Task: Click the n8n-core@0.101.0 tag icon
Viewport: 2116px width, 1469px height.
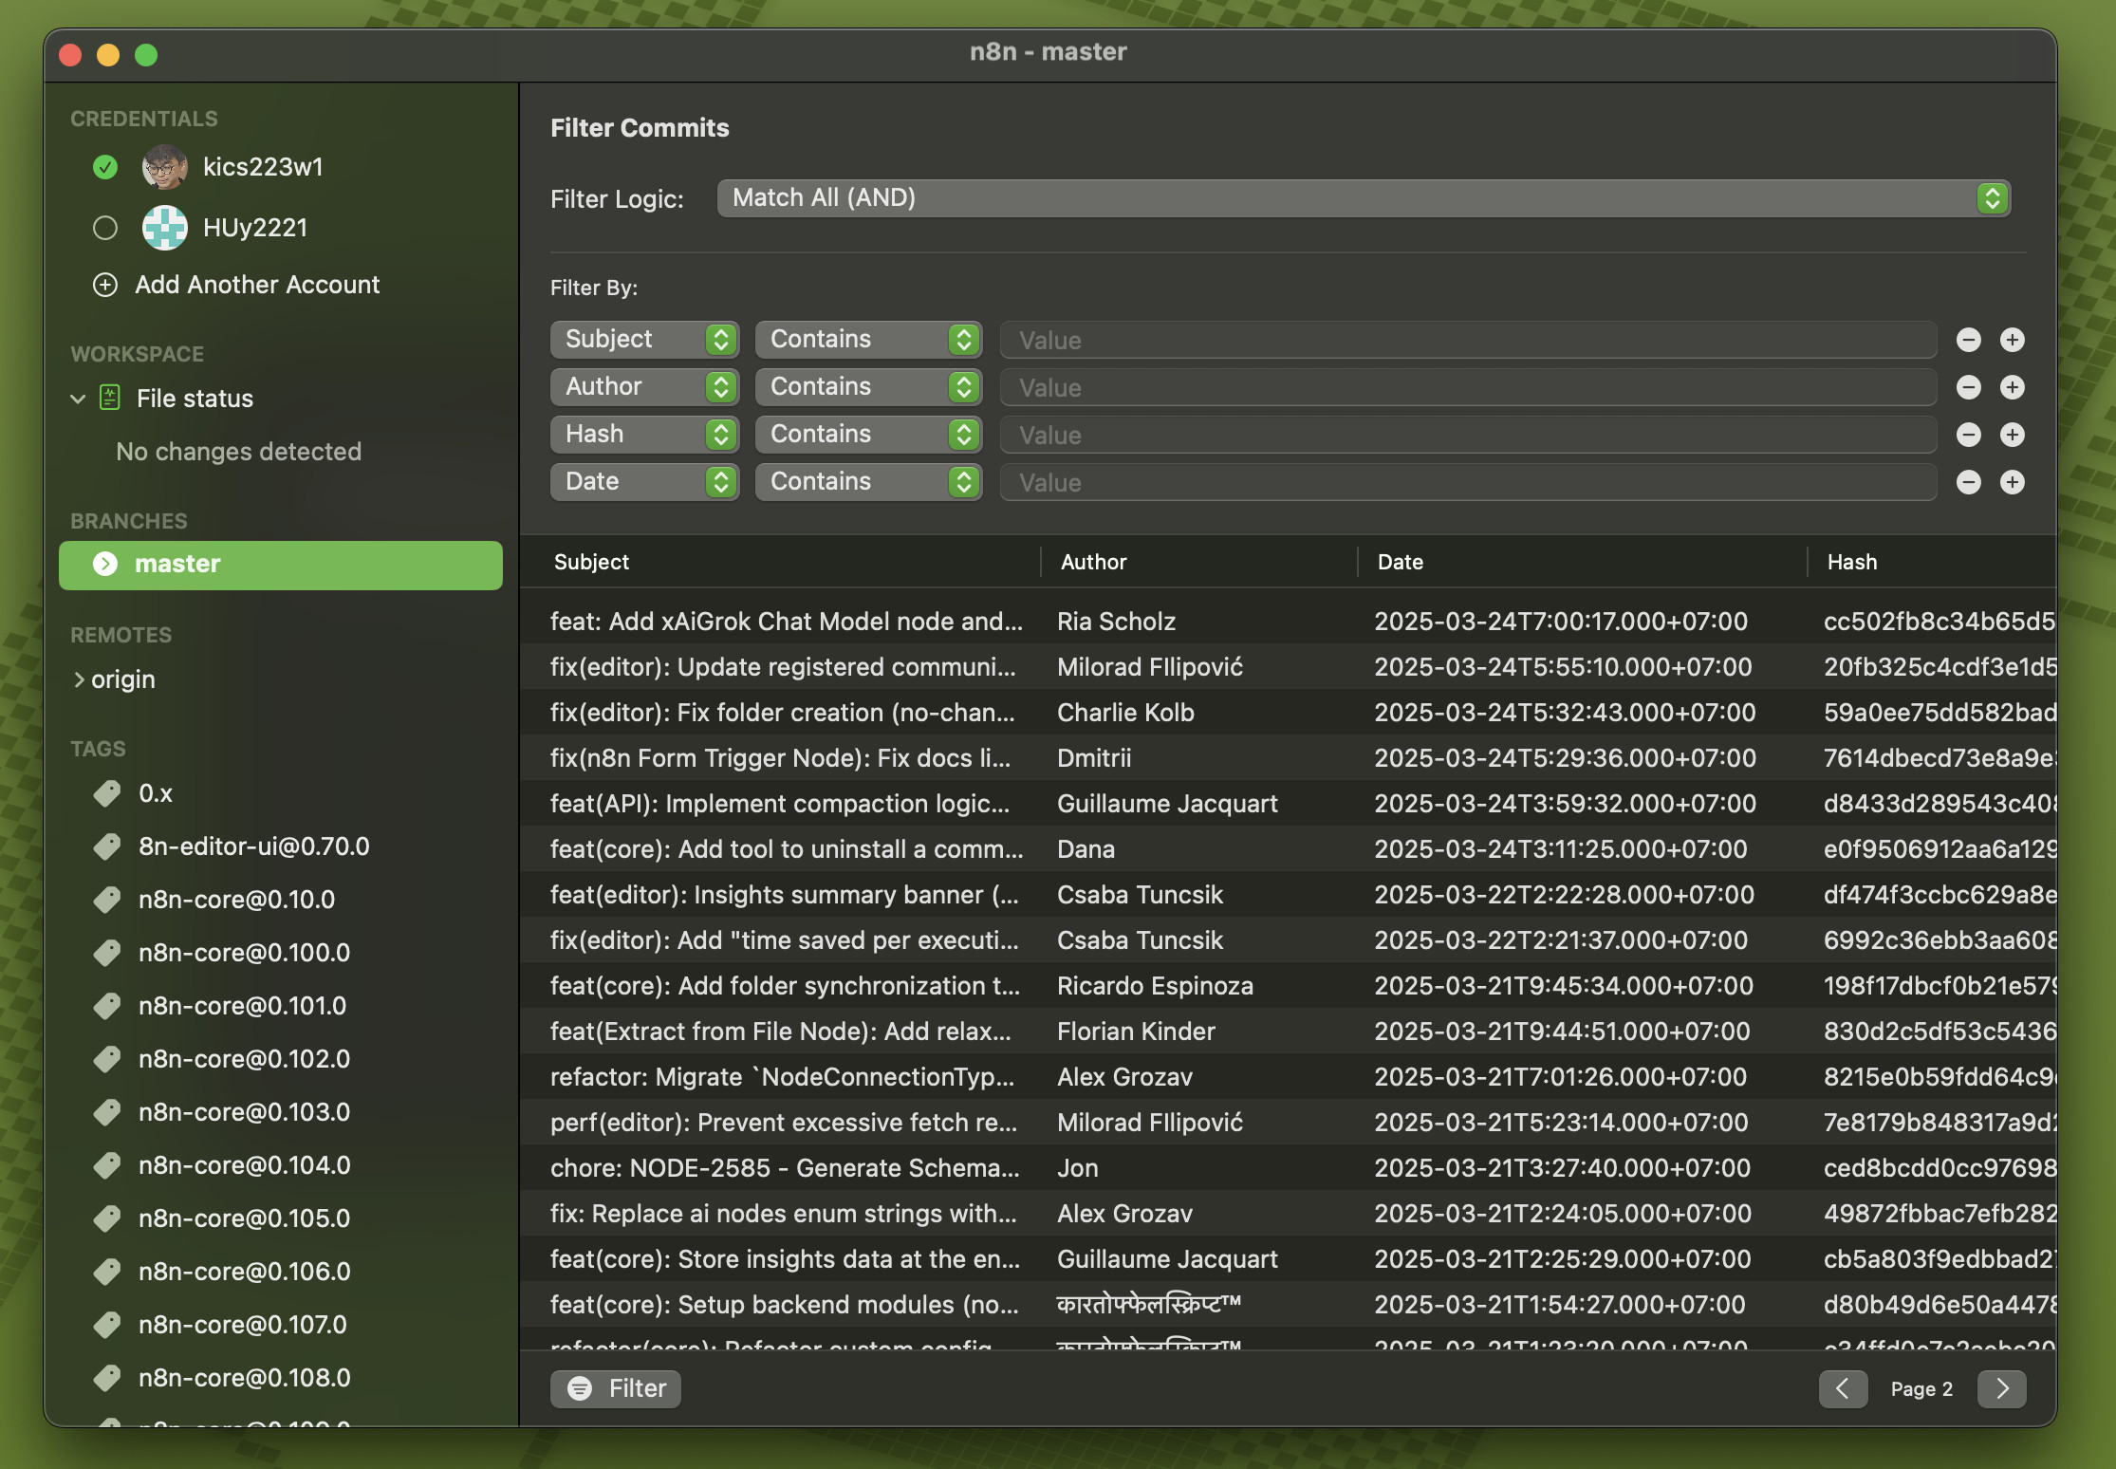Action: click(x=107, y=1006)
